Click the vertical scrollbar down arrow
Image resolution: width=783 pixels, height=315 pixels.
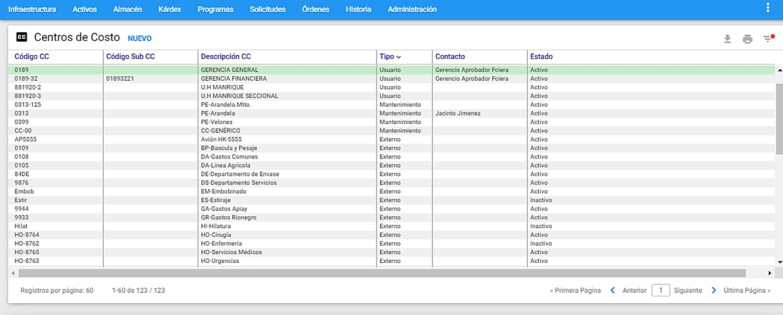click(x=779, y=262)
